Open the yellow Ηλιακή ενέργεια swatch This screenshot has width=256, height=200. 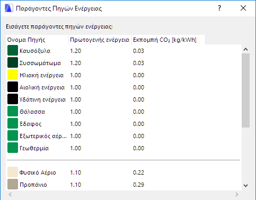pyautogui.click(x=13, y=75)
